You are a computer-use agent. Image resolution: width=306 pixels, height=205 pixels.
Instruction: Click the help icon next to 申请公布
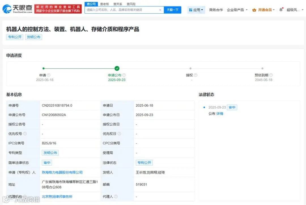pos(124,75)
